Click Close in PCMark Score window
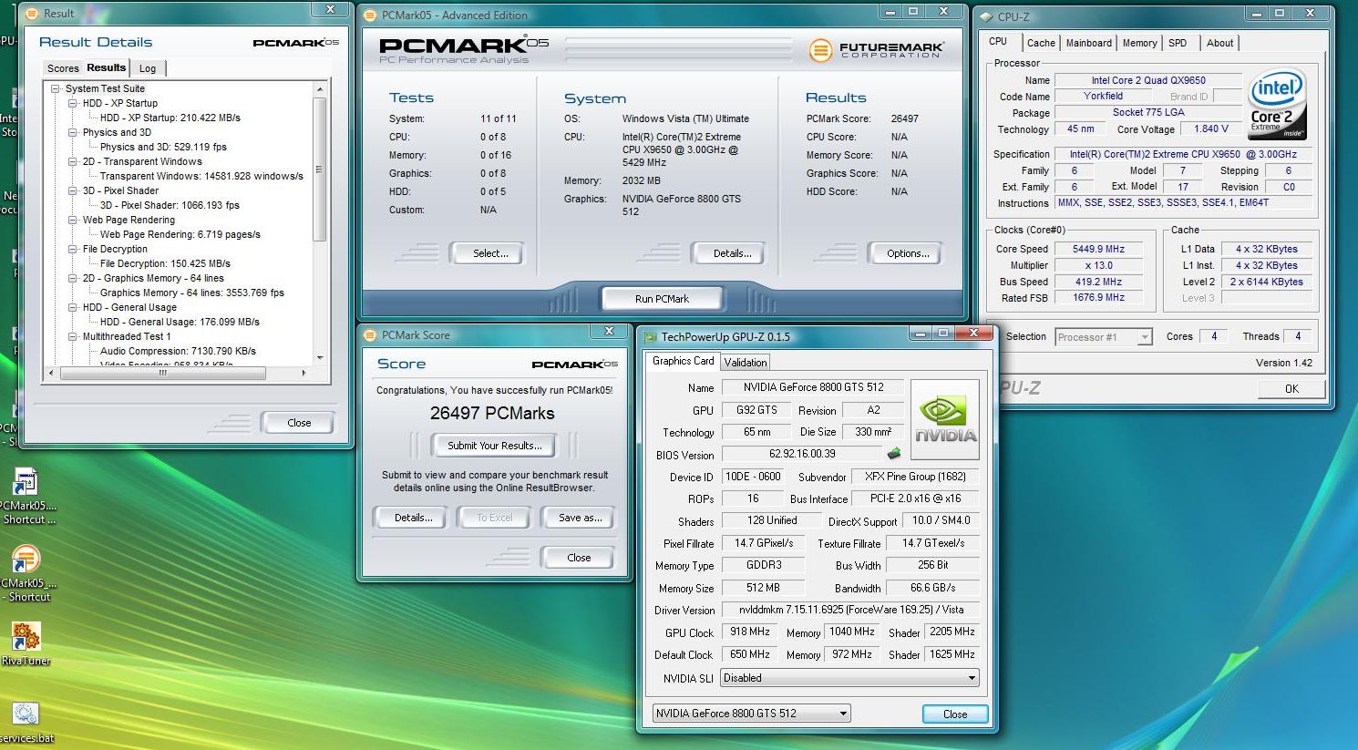Viewport: 1358px width, 750px height. (579, 558)
